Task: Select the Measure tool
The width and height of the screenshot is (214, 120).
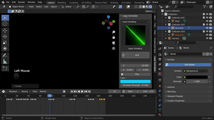Action: click(x=5, y=62)
